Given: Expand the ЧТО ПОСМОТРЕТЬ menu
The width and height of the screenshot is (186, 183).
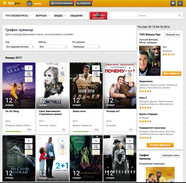Looking at the screenshot, I should [x=18, y=16].
